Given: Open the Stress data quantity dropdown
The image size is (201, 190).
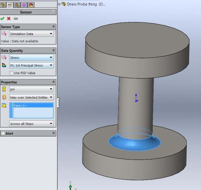Looking at the screenshot, I should click(31, 58).
